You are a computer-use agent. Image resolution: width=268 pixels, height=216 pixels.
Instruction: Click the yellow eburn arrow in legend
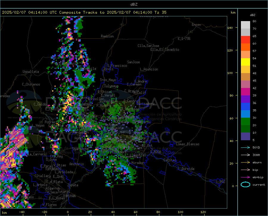[245, 163]
